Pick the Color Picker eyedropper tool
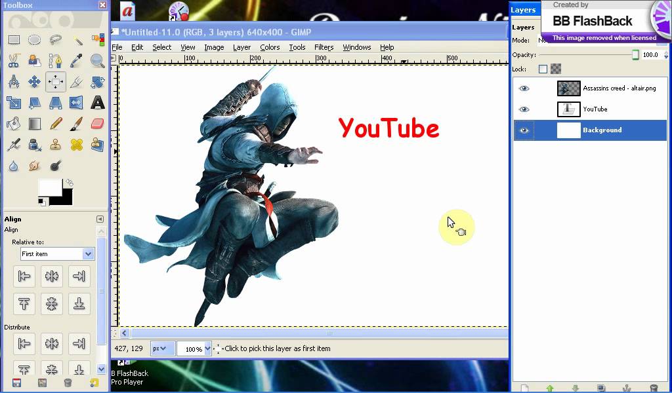Screen dimensions: 672x393 pyautogui.click(x=77, y=61)
